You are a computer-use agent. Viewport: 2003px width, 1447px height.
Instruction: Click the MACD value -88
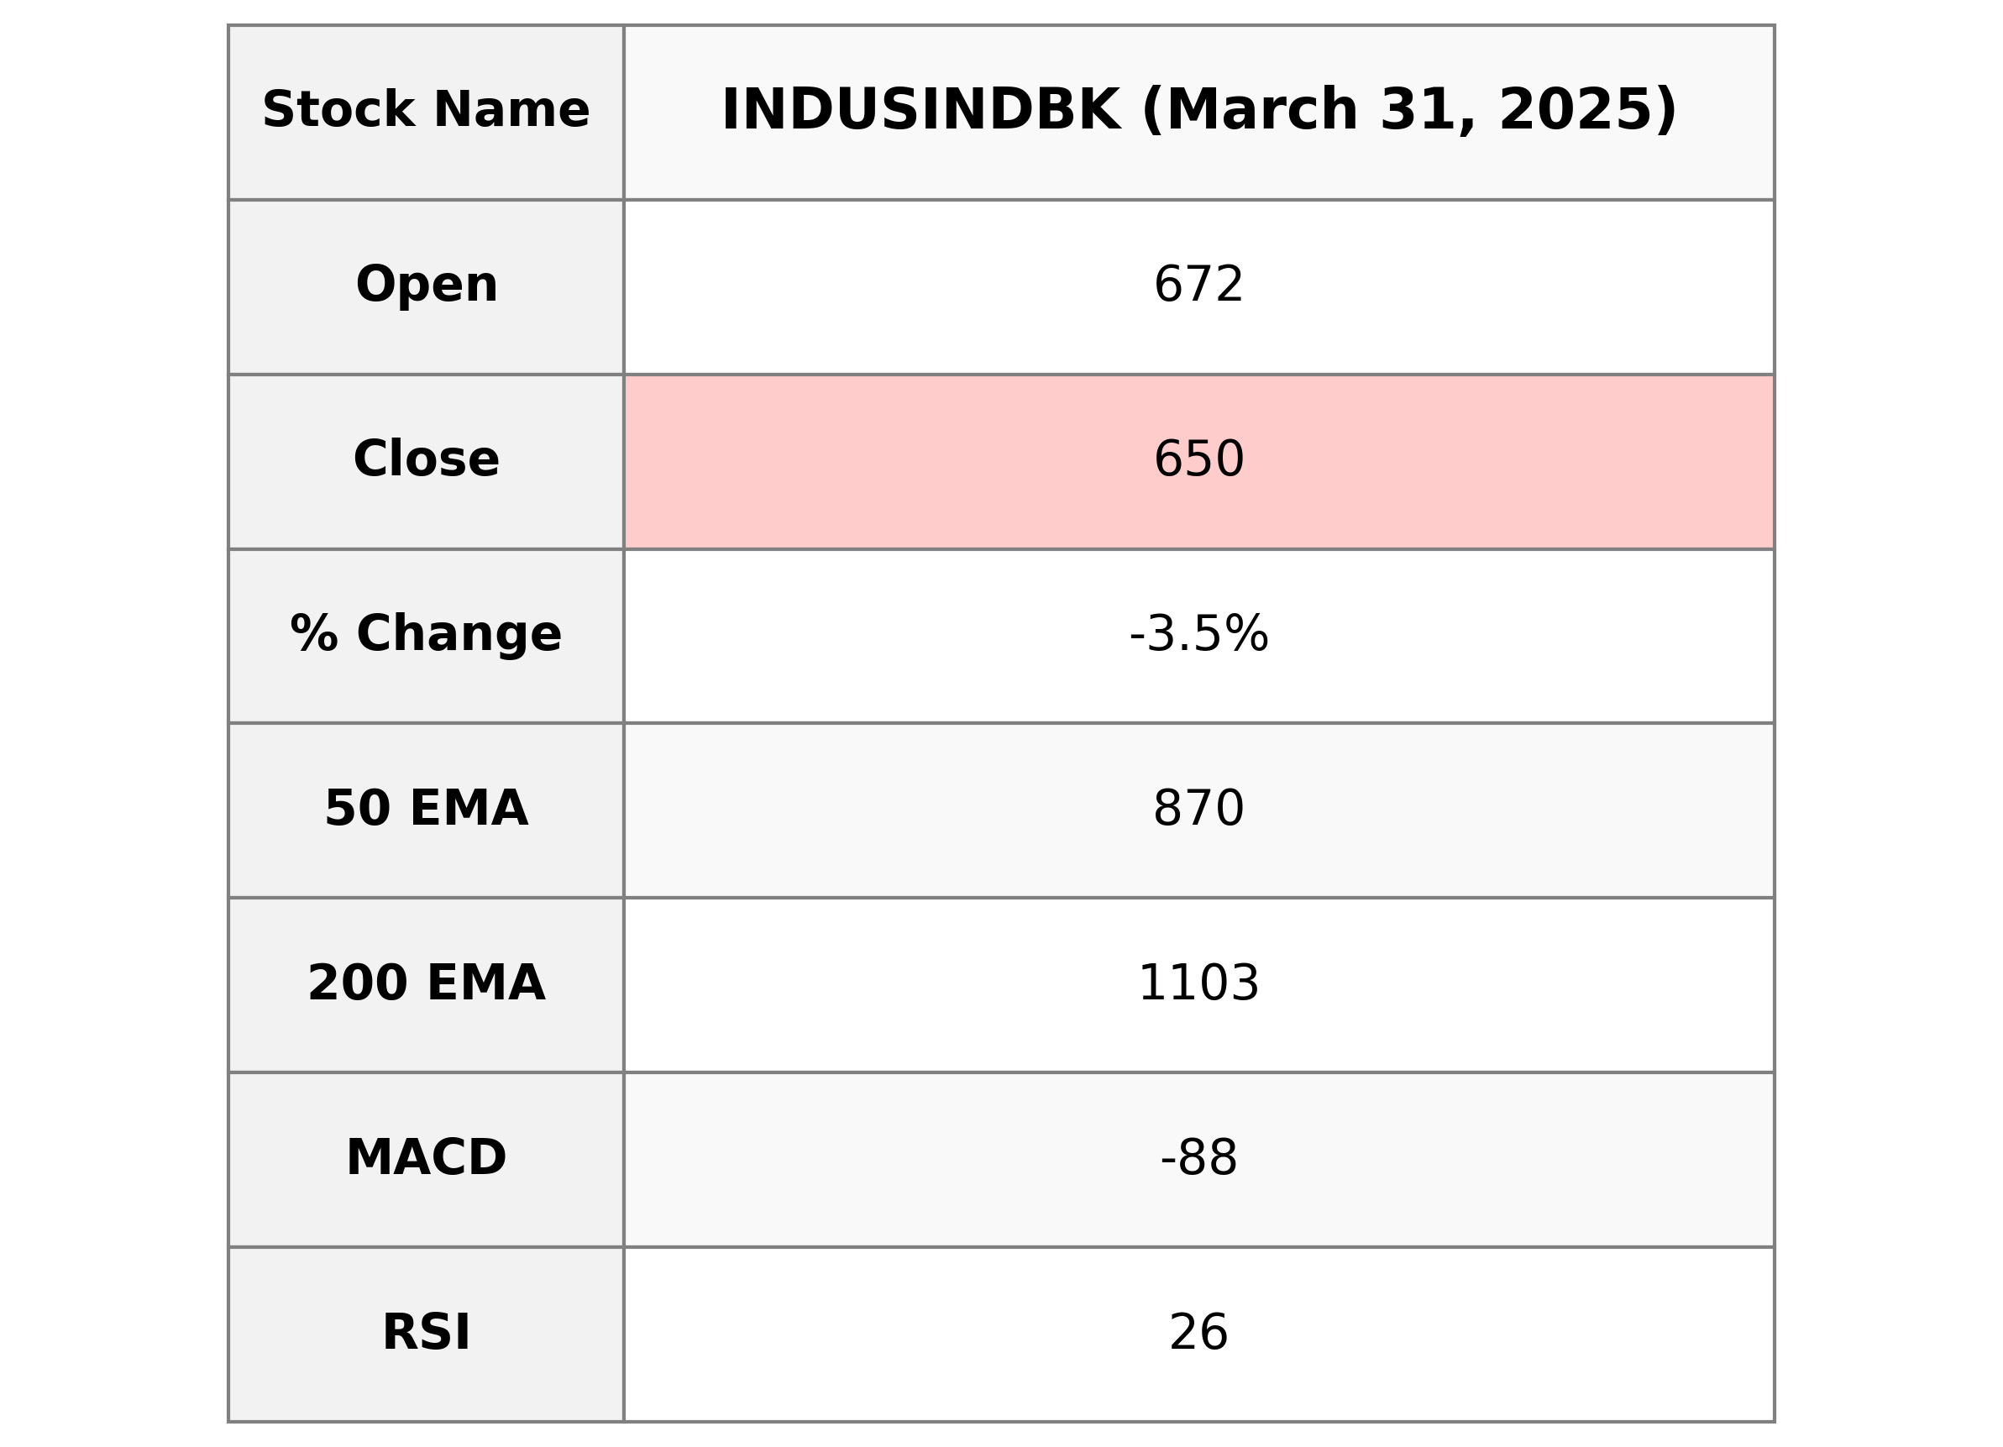click(x=1198, y=1158)
